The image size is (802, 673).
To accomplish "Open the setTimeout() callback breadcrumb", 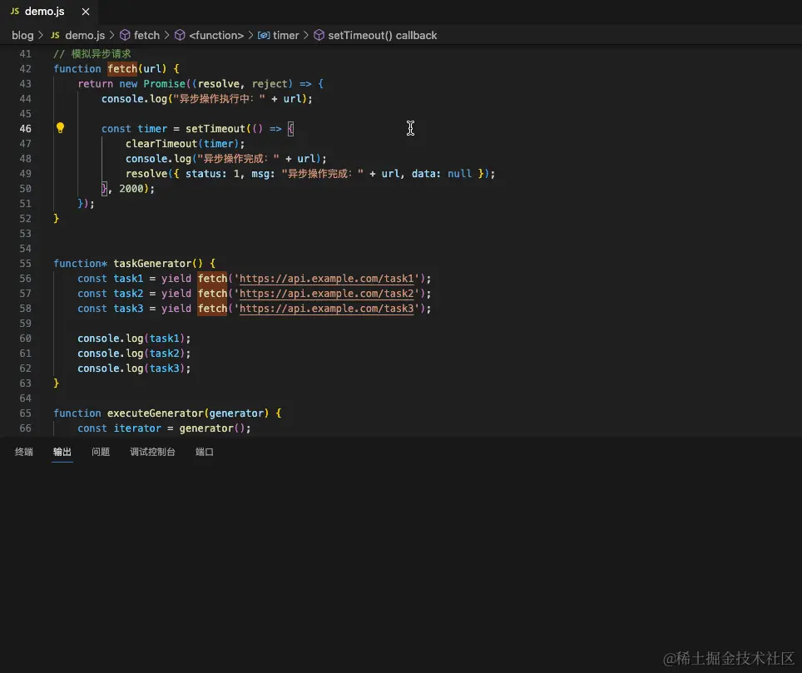I will 382,35.
